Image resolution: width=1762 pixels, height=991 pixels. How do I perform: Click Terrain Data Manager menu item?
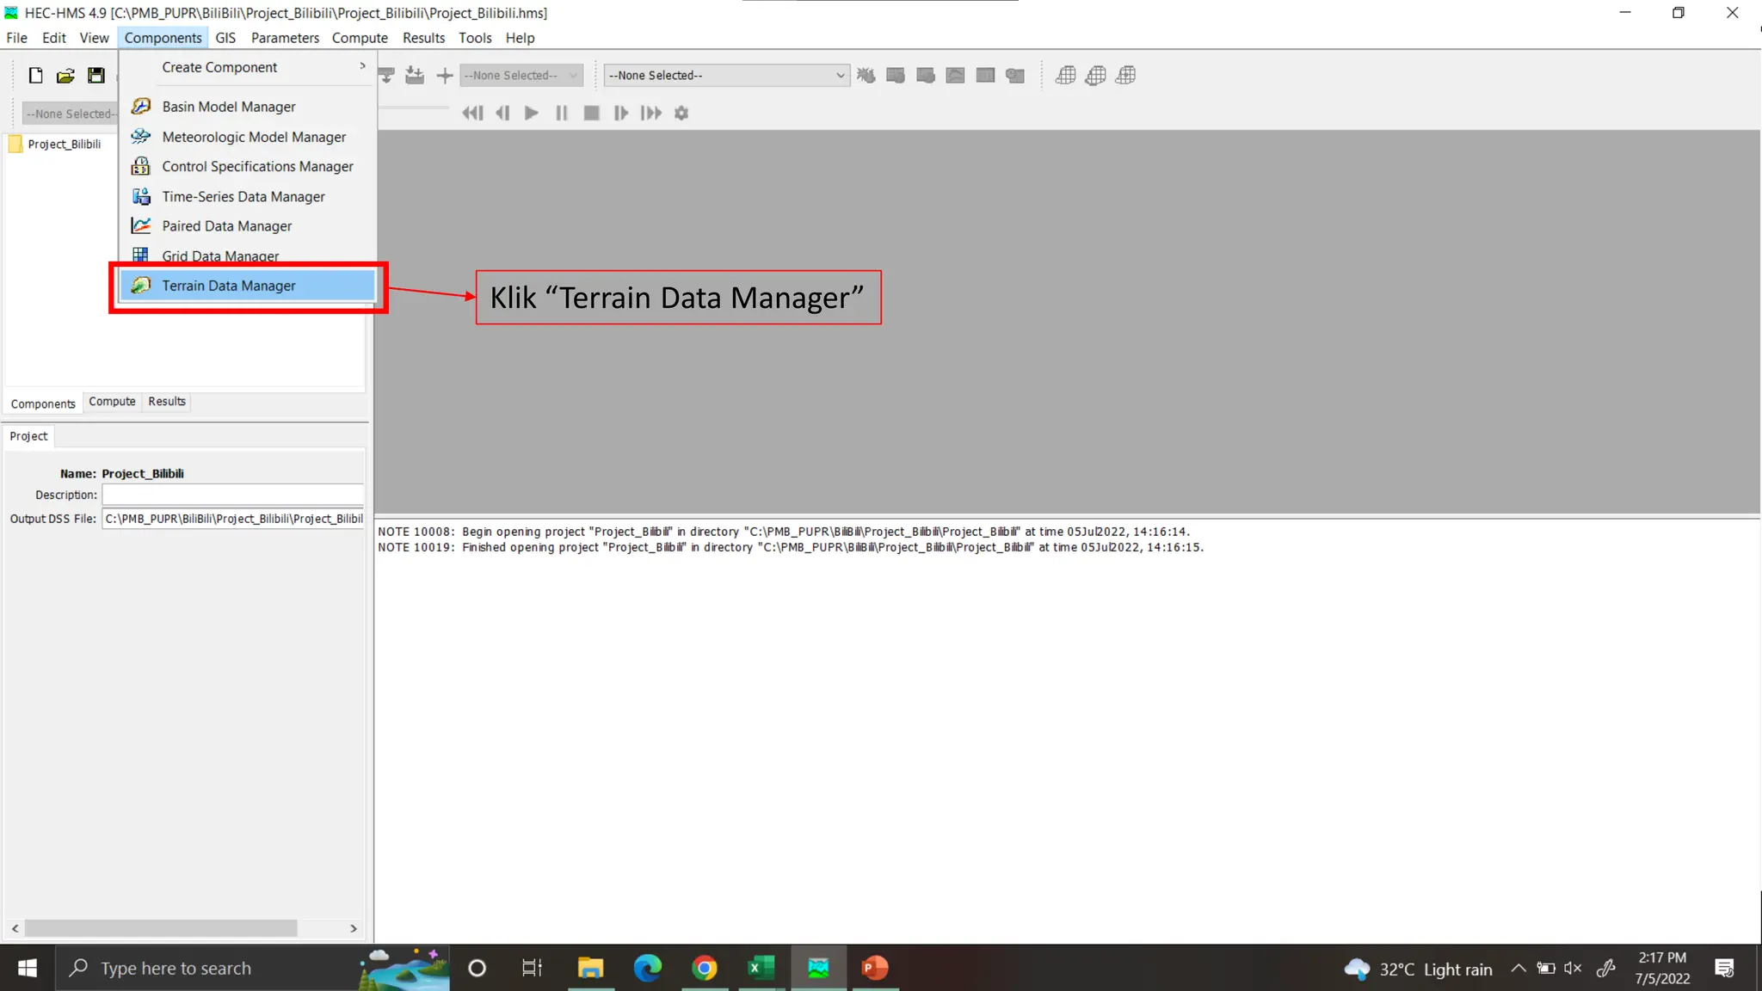pos(228,286)
